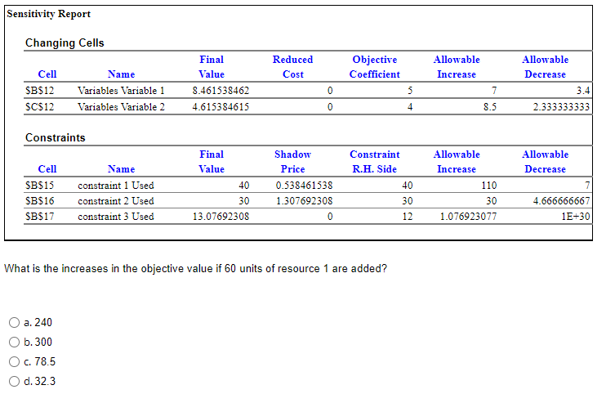
Task: Select answer option b. 300
Action: [14, 343]
